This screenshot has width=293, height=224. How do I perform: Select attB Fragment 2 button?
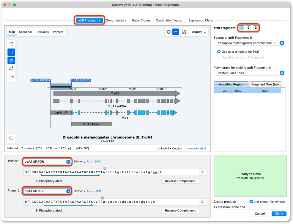[x=248, y=28]
